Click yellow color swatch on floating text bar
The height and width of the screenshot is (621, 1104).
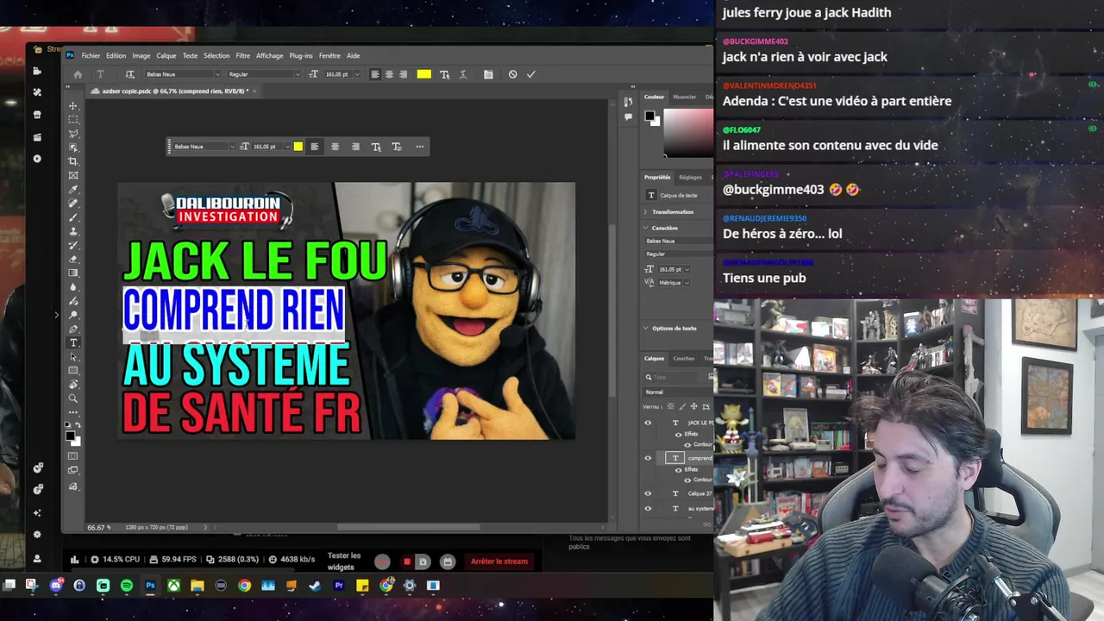click(298, 147)
